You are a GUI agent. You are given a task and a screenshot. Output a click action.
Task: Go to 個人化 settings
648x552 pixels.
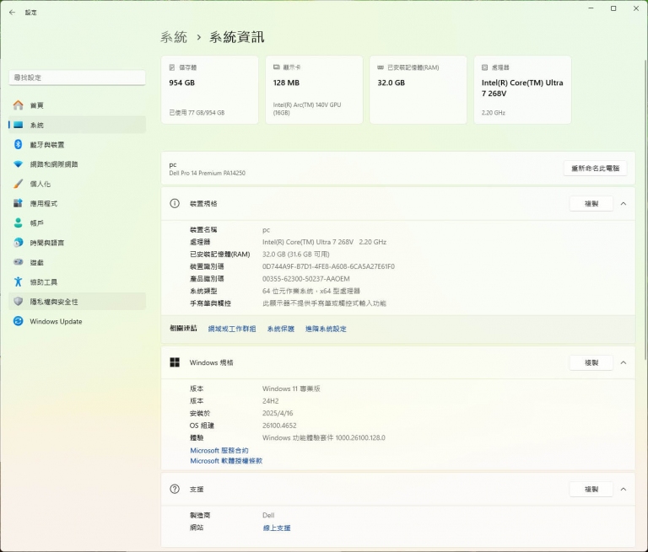[77, 184]
